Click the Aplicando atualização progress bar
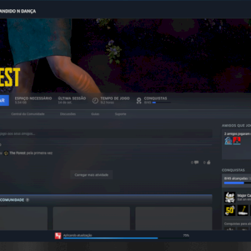The height and width of the screenshot is (251, 251). (x=126, y=238)
